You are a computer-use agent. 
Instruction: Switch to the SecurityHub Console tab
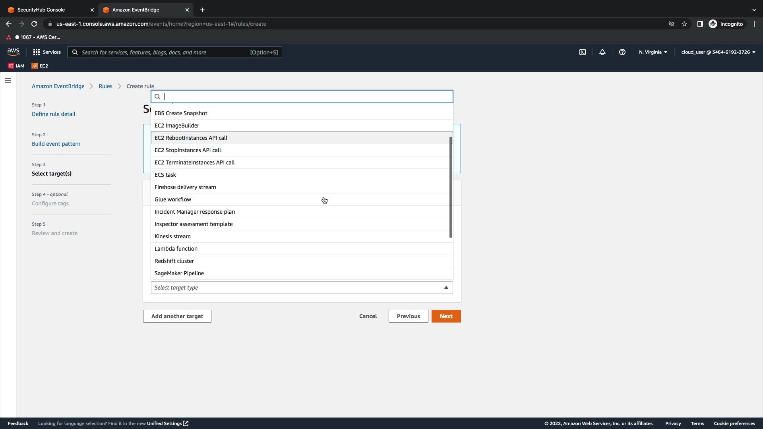[48, 10]
